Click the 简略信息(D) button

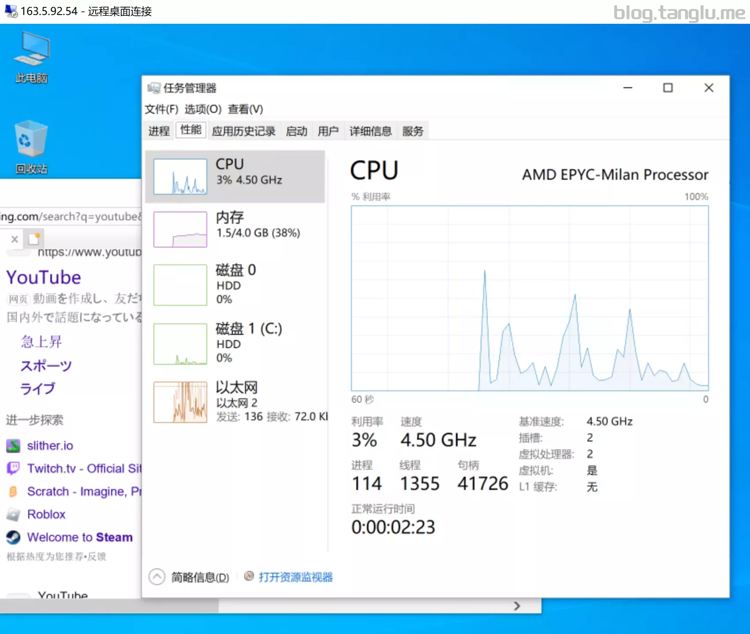tap(200, 577)
